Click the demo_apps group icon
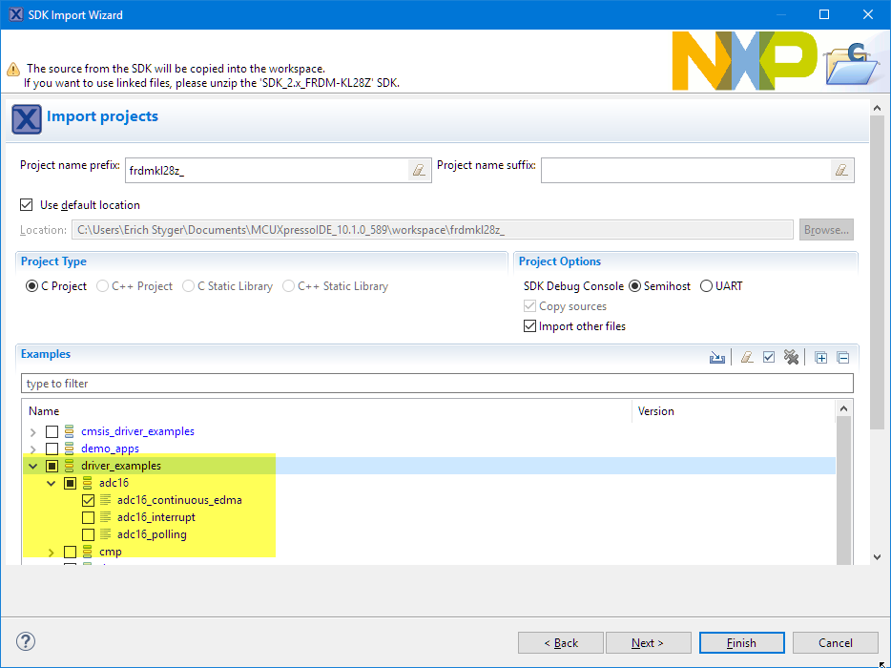Viewport: 891px width, 668px height. tap(70, 449)
